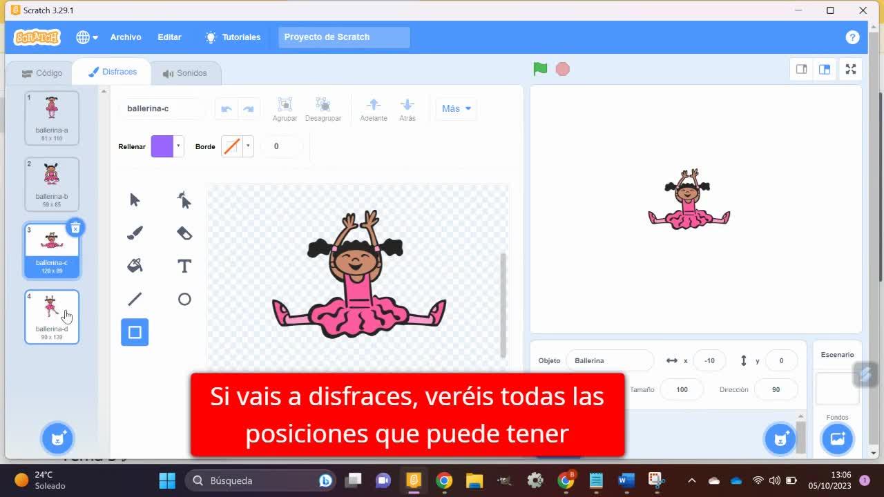Open Tutoriales
This screenshot has height=497, width=884.
[x=233, y=37]
